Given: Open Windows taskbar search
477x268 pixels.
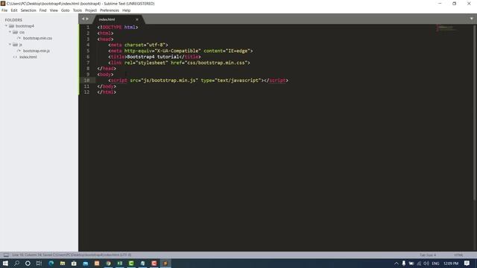Looking at the screenshot, I should [x=16, y=263].
